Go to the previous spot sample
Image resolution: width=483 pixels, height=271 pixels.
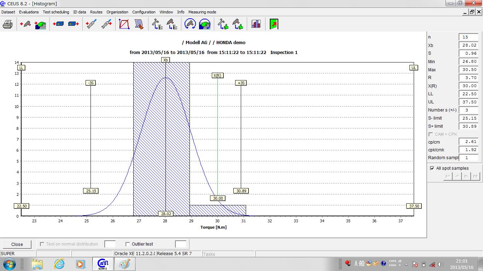457,176
